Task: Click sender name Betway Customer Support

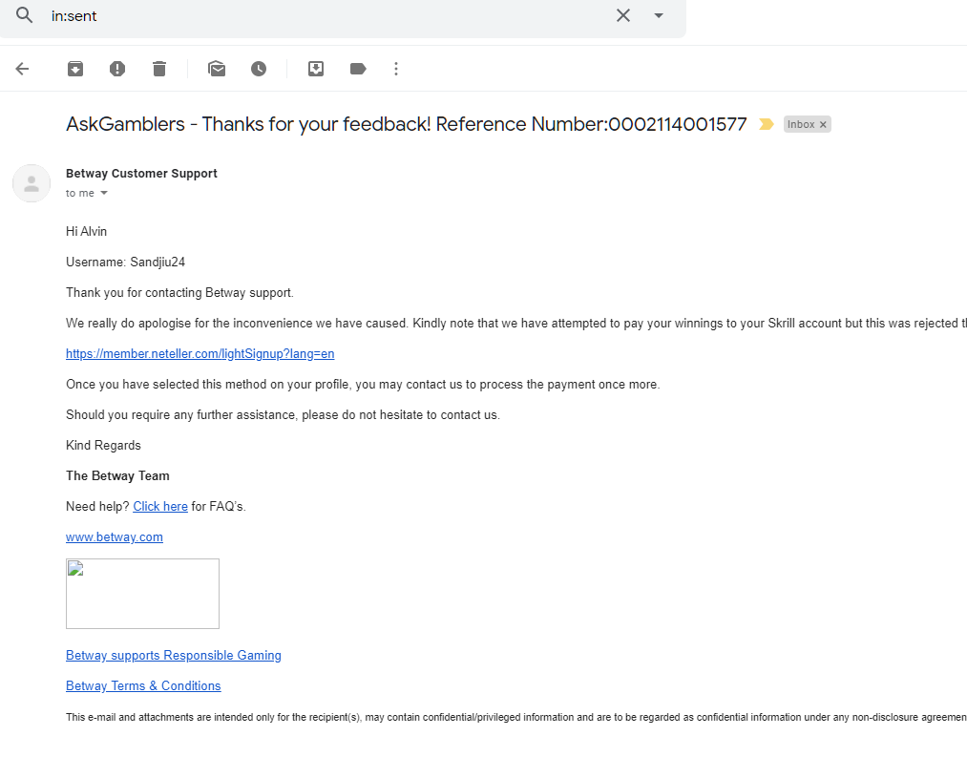Action: (x=141, y=174)
